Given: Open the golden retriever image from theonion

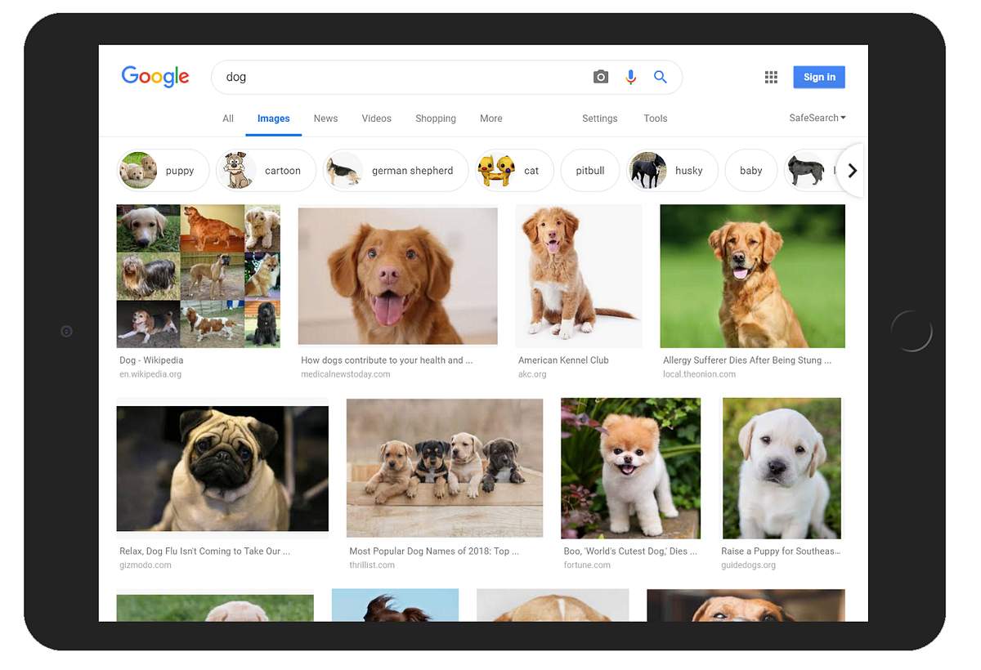Looking at the screenshot, I should (x=753, y=276).
